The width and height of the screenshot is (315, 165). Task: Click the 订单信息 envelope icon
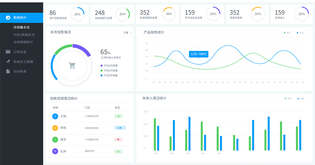[x=8, y=52]
